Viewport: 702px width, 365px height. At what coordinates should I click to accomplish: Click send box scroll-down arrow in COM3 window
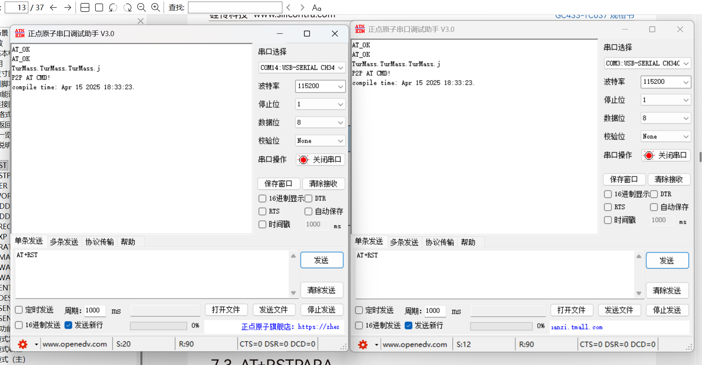tap(639, 293)
